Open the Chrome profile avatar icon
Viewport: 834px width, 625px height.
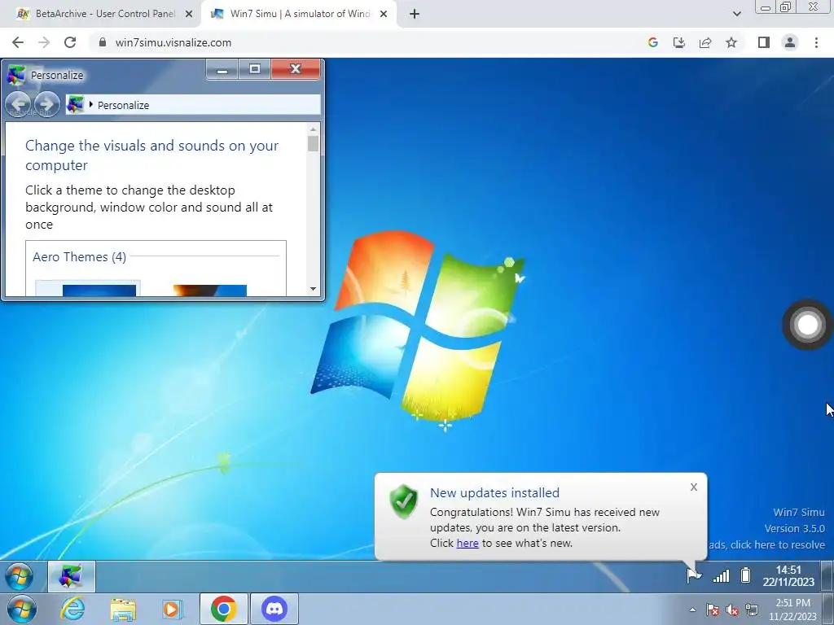[790, 42]
